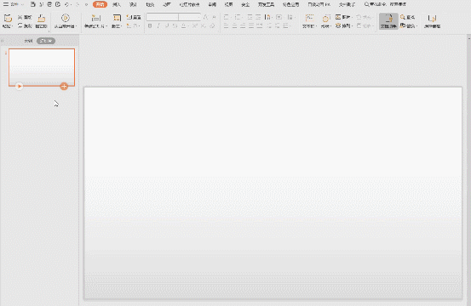Open the Developer Tools ribbon tab
Image resolution: width=471 pixels, height=306 pixels.
point(266,4)
